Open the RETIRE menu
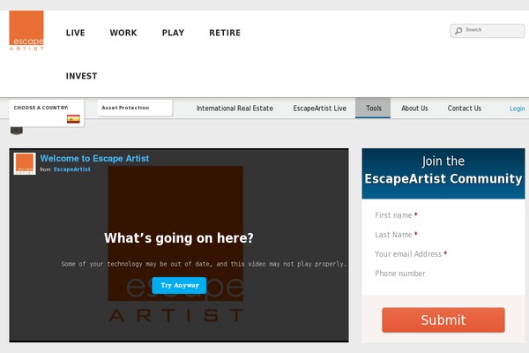 coord(225,33)
